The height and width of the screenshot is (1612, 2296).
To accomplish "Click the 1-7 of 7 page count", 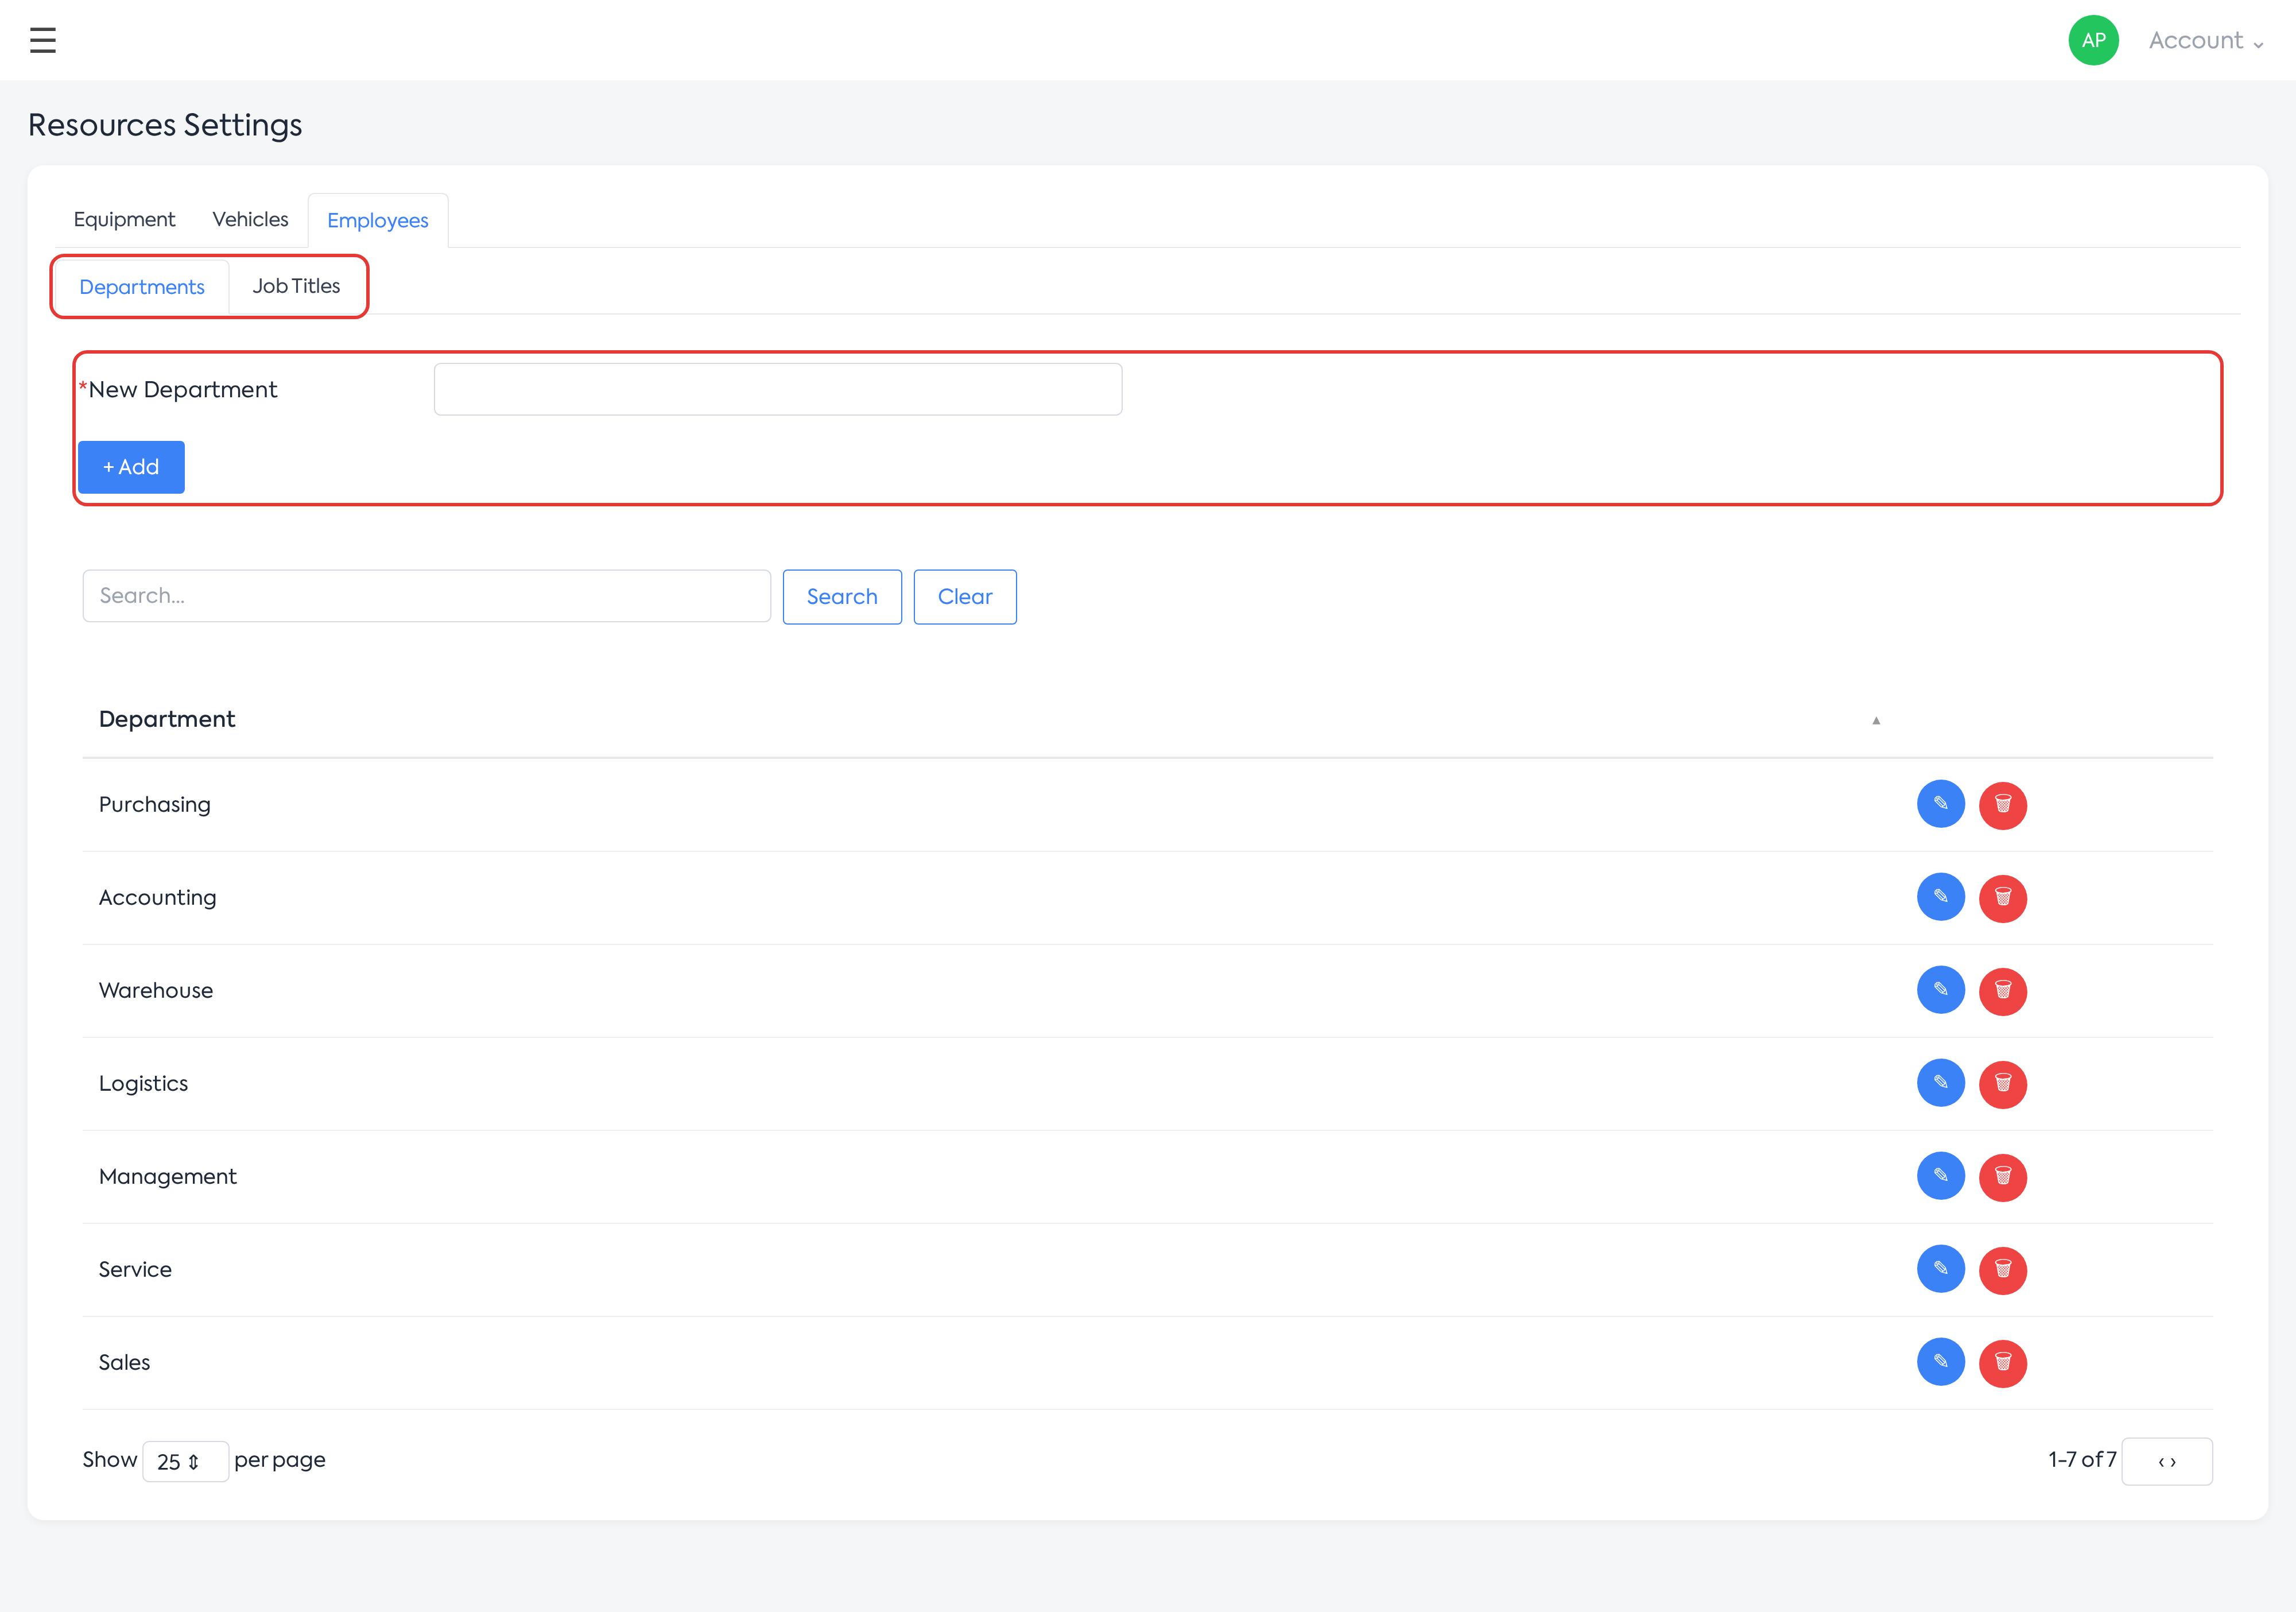I will 2082,1460.
